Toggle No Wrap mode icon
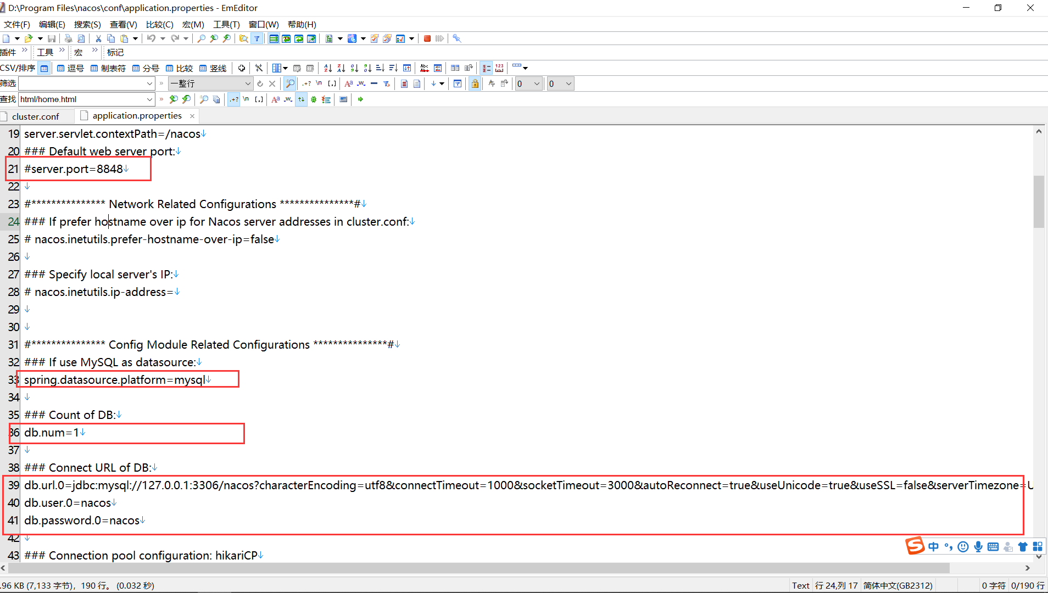This screenshot has width=1048, height=593. [274, 38]
